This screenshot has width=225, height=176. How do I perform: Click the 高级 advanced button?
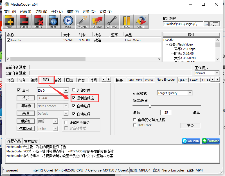click(x=190, y=126)
